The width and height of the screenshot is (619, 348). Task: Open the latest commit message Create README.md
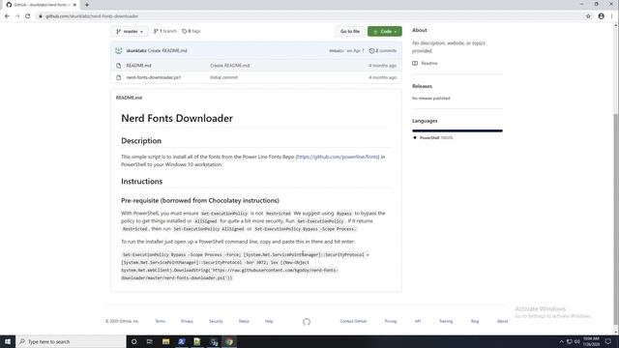[167, 50]
